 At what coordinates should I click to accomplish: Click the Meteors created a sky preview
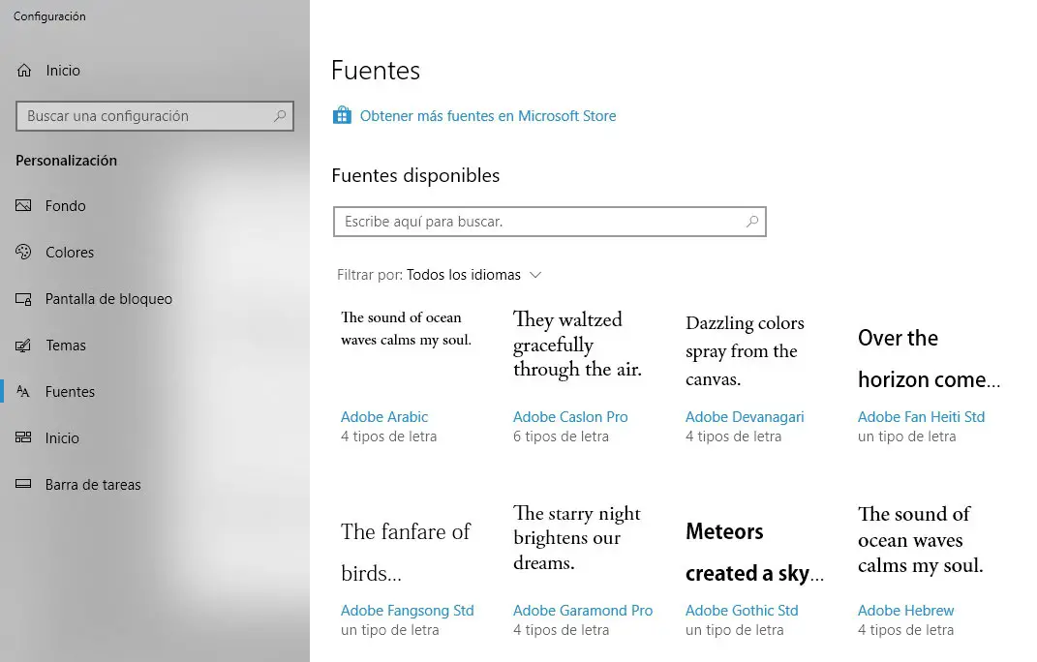click(x=754, y=552)
